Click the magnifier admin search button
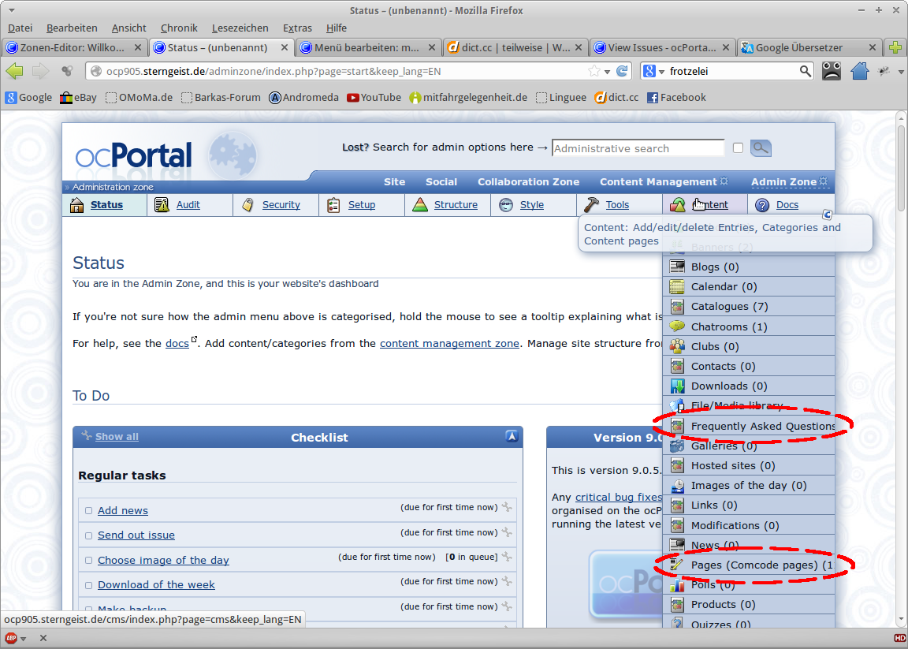908x649 pixels. (761, 148)
